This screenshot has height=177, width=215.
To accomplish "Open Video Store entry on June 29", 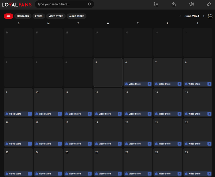I will (198, 174).
